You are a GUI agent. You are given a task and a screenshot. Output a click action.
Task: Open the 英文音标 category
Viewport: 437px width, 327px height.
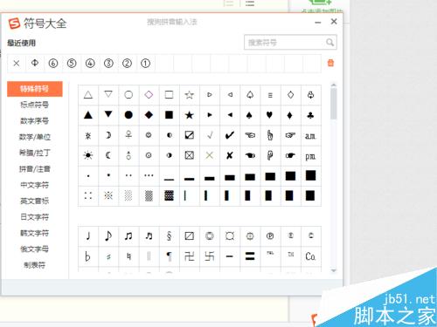pos(35,201)
